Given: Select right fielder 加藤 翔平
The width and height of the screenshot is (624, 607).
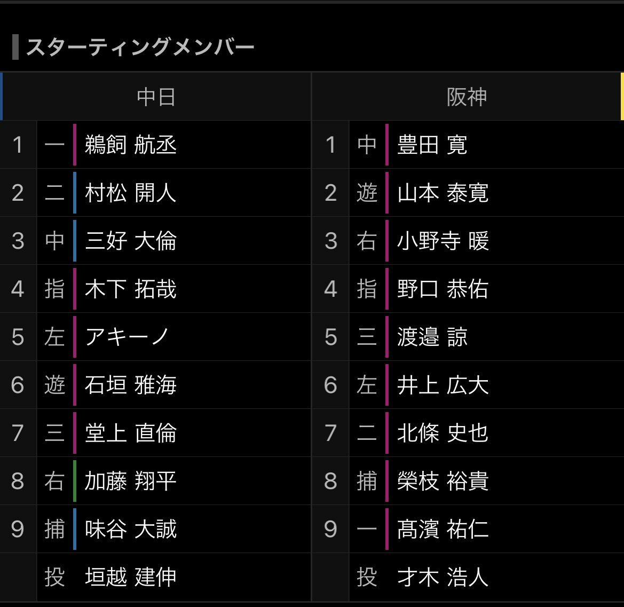Looking at the screenshot, I should (x=131, y=481).
